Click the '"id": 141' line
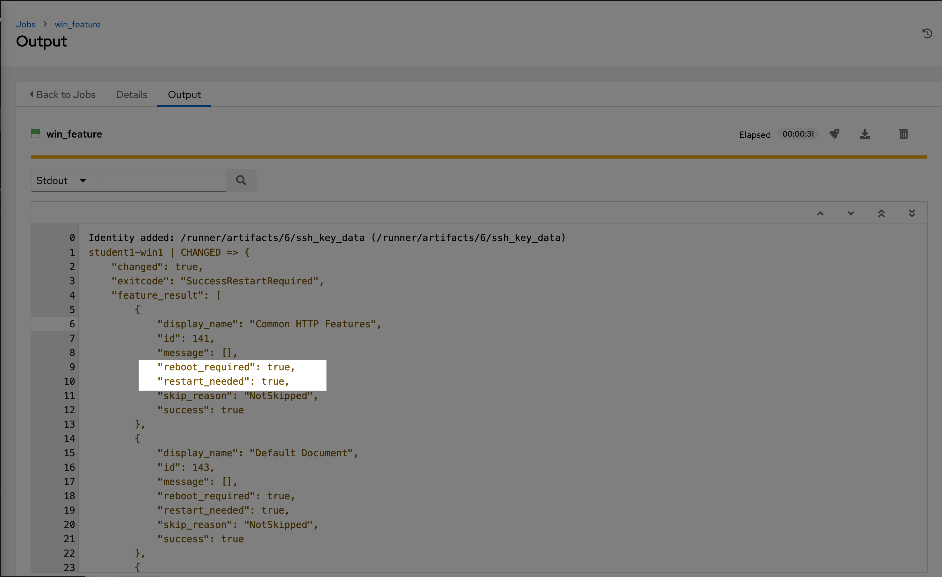This screenshot has height=577, width=942. click(x=186, y=338)
